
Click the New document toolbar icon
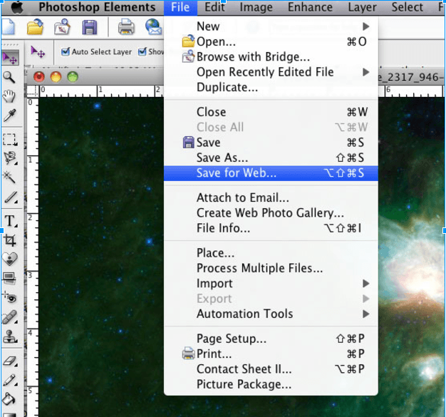point(8,27)
